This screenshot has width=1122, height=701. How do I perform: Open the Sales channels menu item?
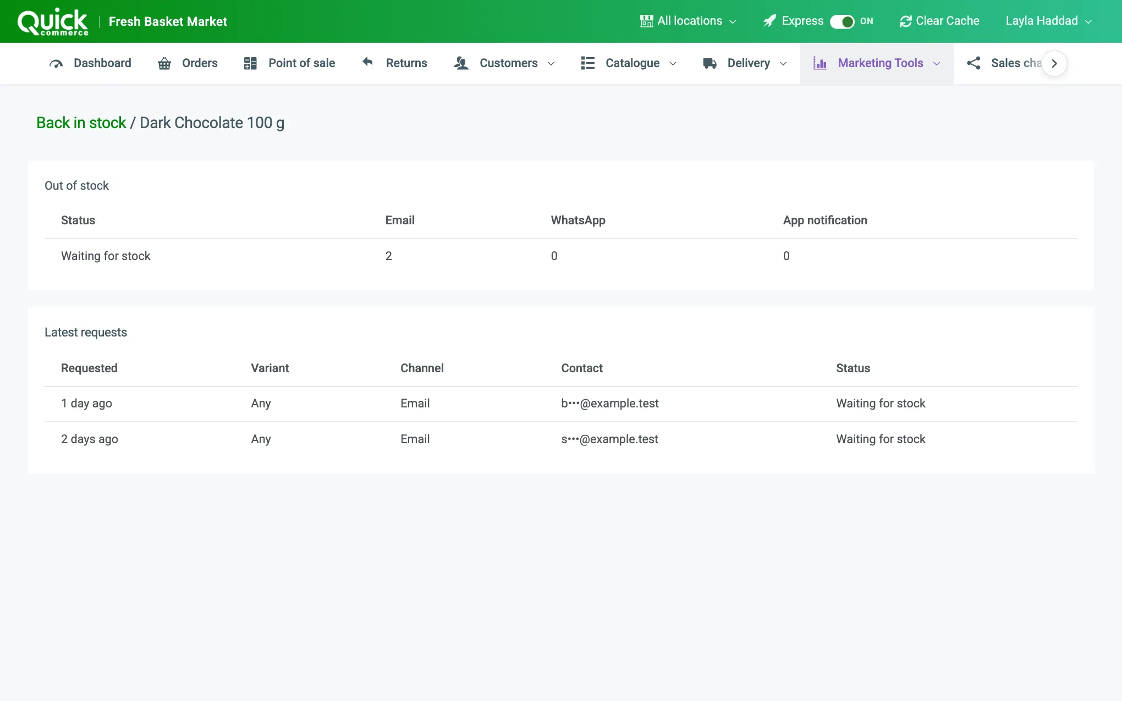tap(1004, 64)
